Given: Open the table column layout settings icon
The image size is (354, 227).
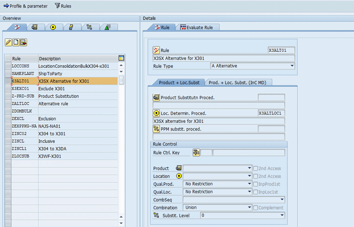Looking at the screenshot, I should click(x=121, y=58).
